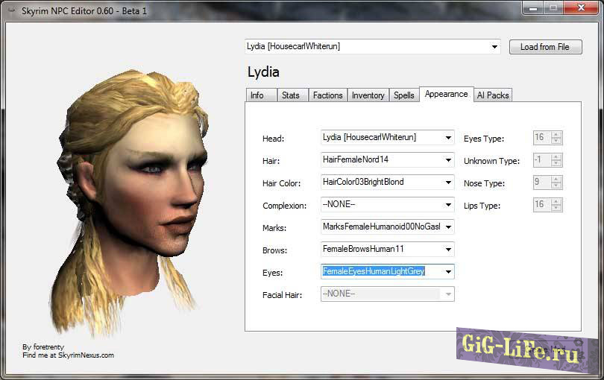
Task: Open the Eyes dropdown arrow
Action: click(x=448, y=272)
